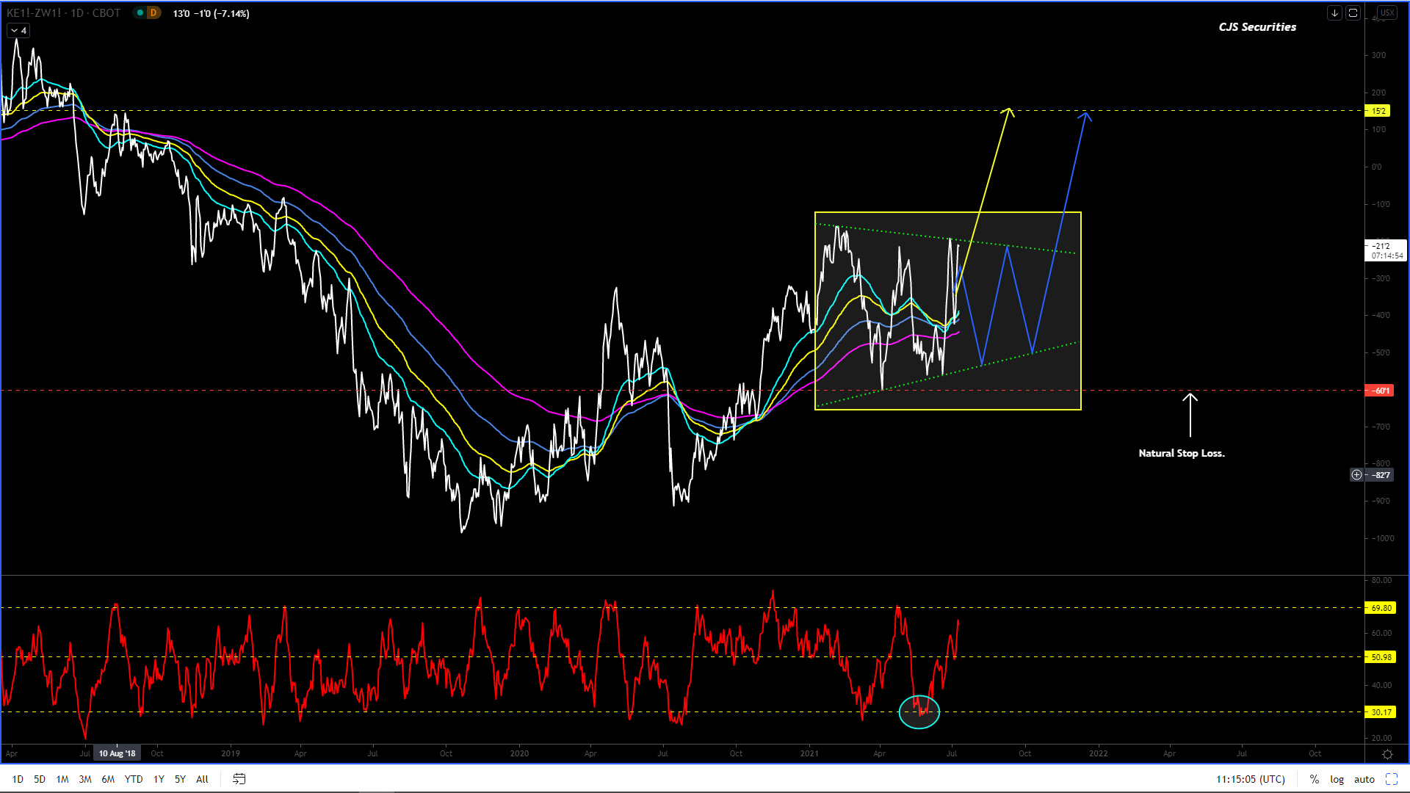Toggle log scale mode
The width and height of the screenshot is (1410, 793).
(1337, 779)
